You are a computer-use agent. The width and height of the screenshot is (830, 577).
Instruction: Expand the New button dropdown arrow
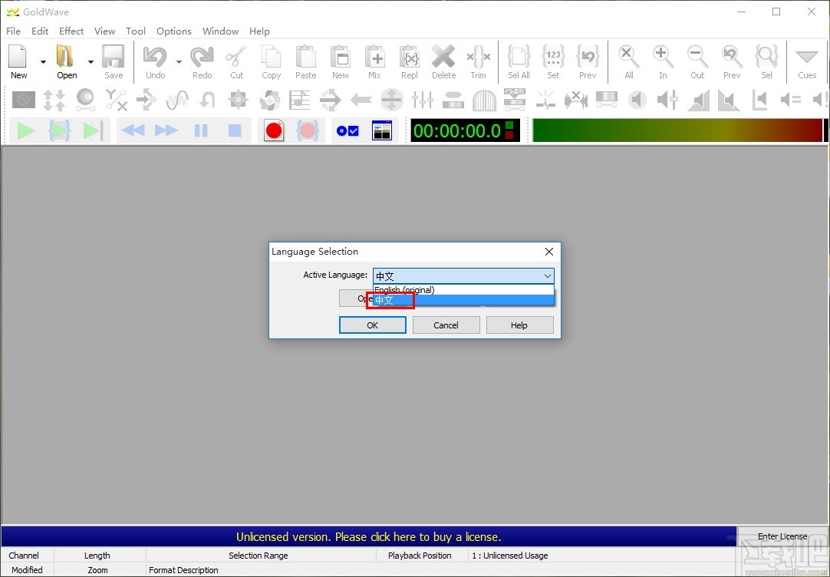coord(43,62)
